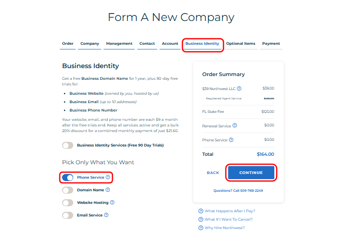Open the Payment tab
The image size is (342, 237).
pos(271,43)
